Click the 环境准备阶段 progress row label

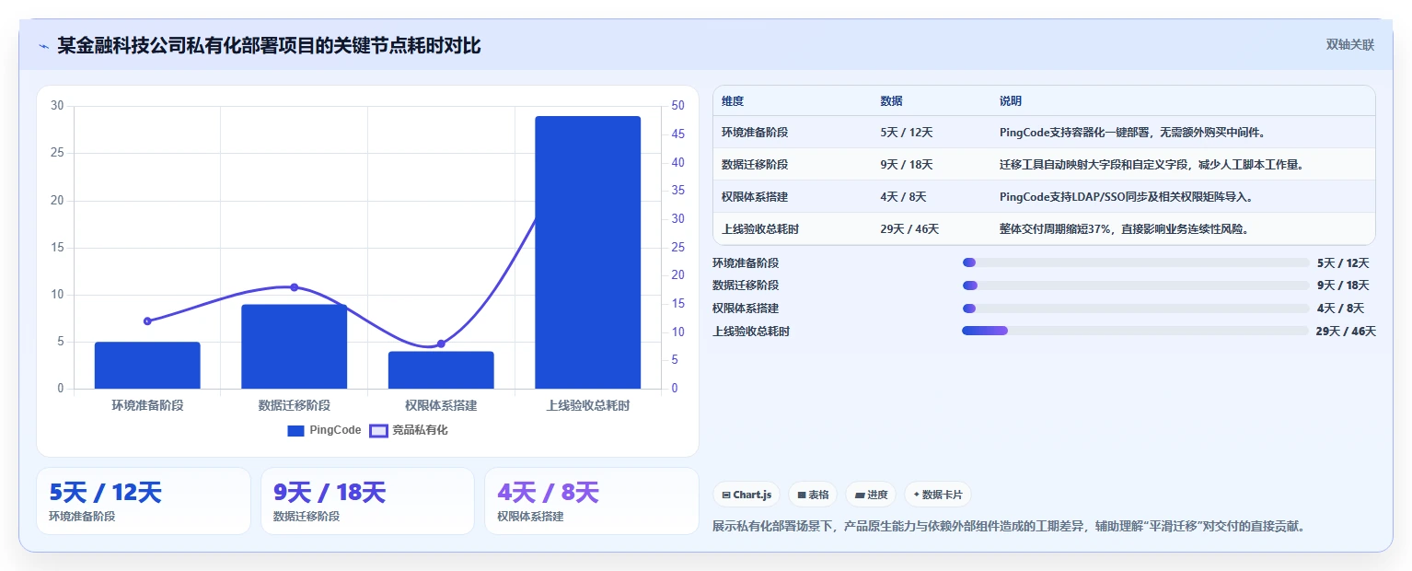(x=746, y=263)
